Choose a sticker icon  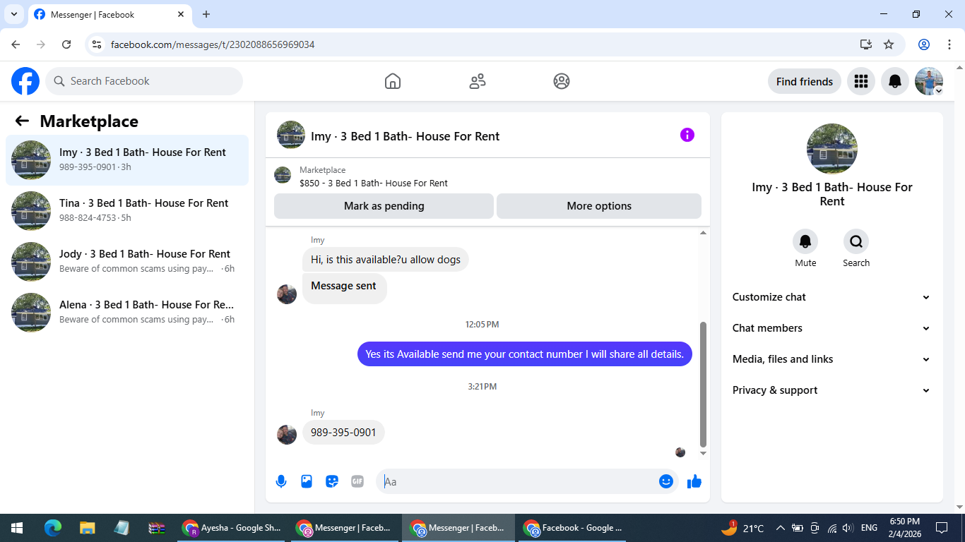tap(332, 481)
